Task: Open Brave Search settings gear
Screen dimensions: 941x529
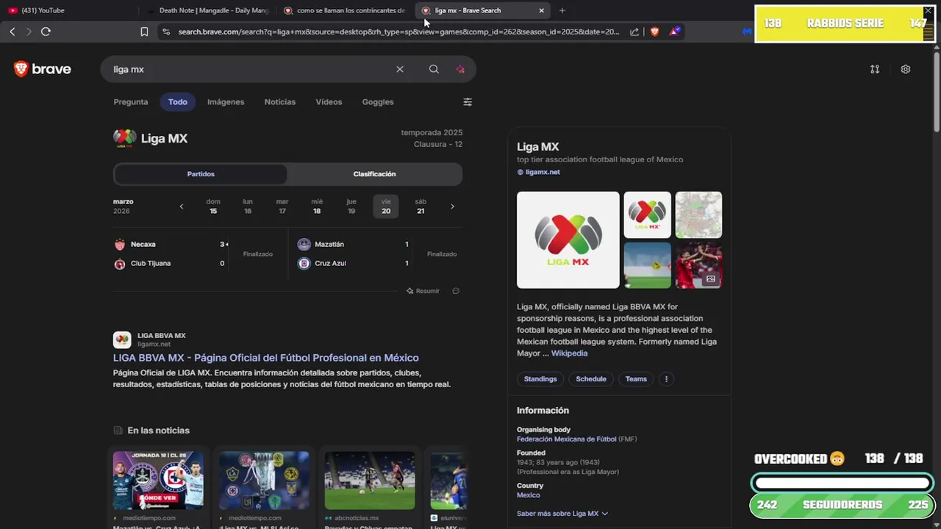Action: click(906, 69)
